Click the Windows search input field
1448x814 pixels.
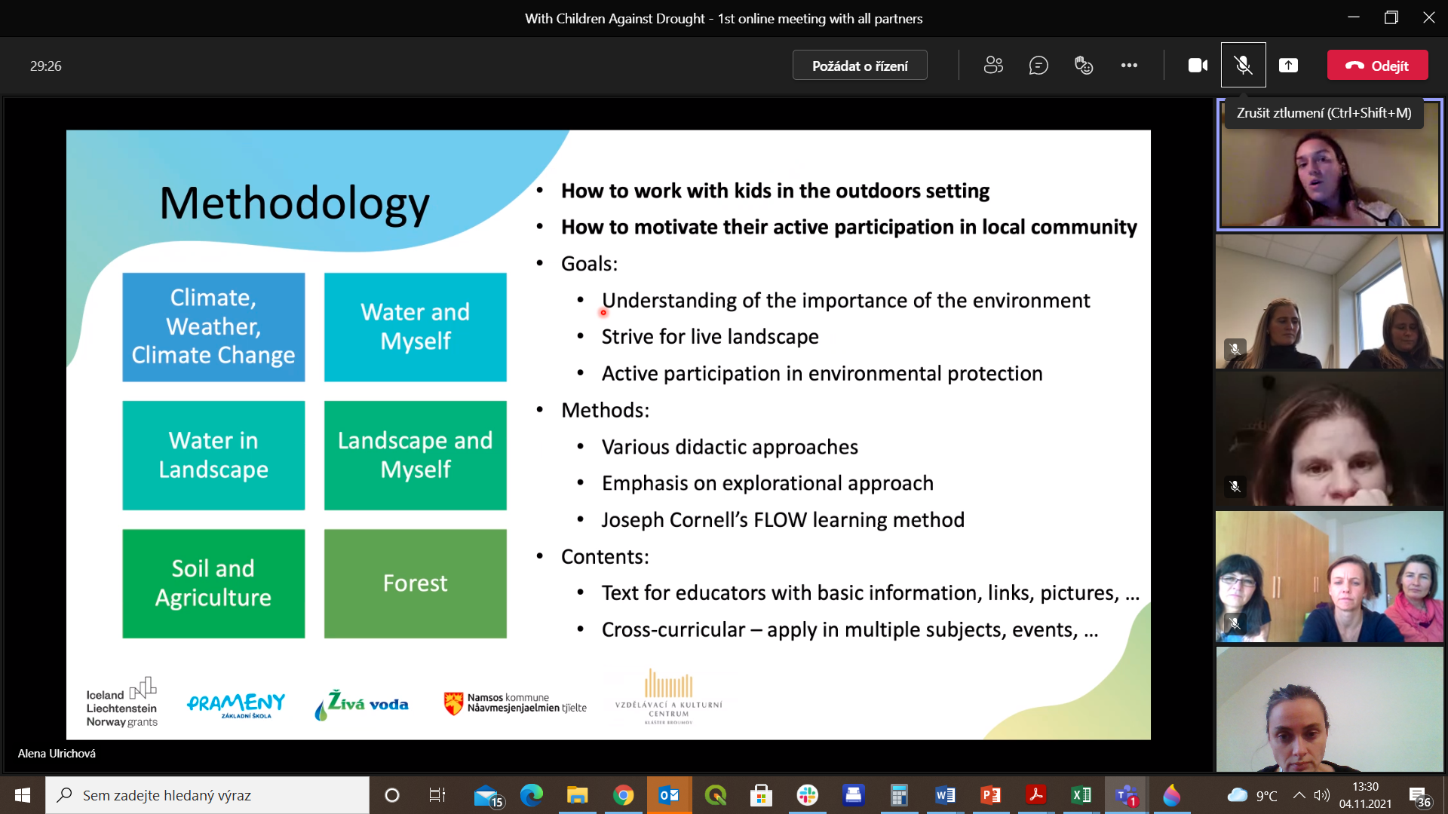207,795
